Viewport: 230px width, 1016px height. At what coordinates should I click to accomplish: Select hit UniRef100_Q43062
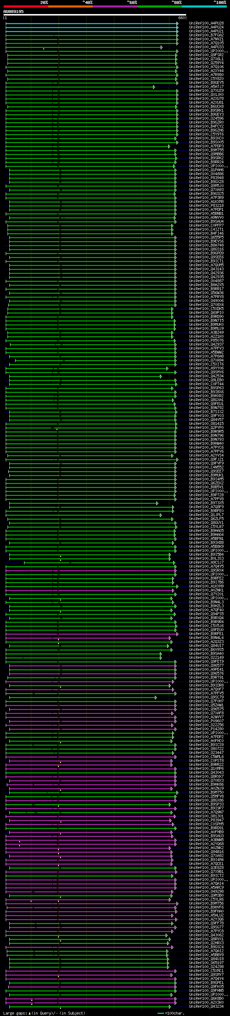point(206,935)
